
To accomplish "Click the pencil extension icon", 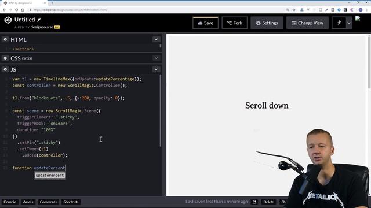I will click(x=327, y=10).
